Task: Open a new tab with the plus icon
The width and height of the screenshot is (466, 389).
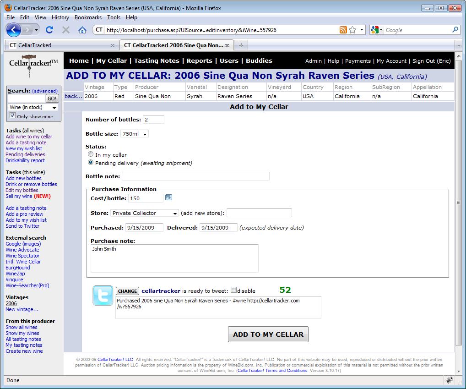Action: pos(241,45)
